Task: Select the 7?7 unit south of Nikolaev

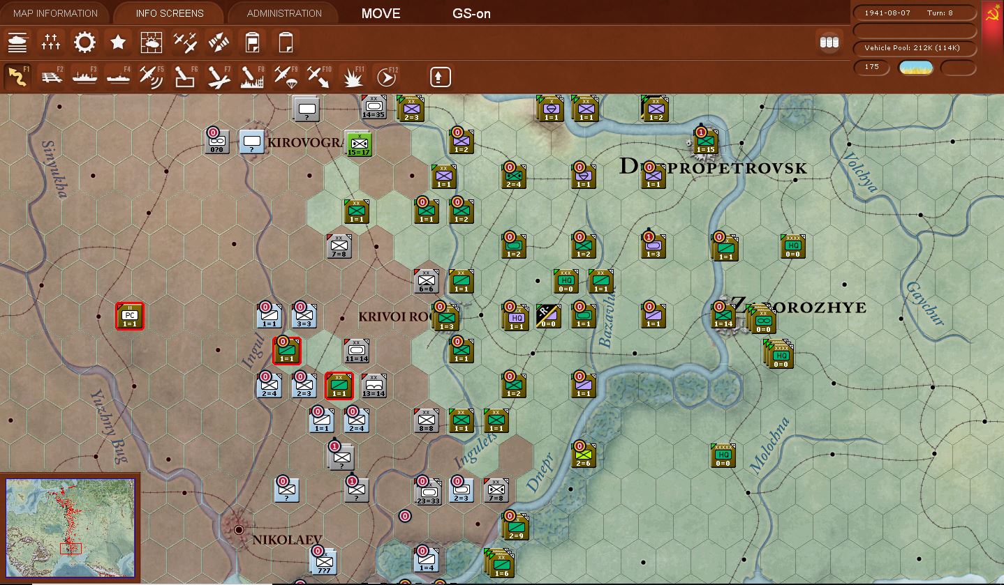Action: tap(323, 561)
